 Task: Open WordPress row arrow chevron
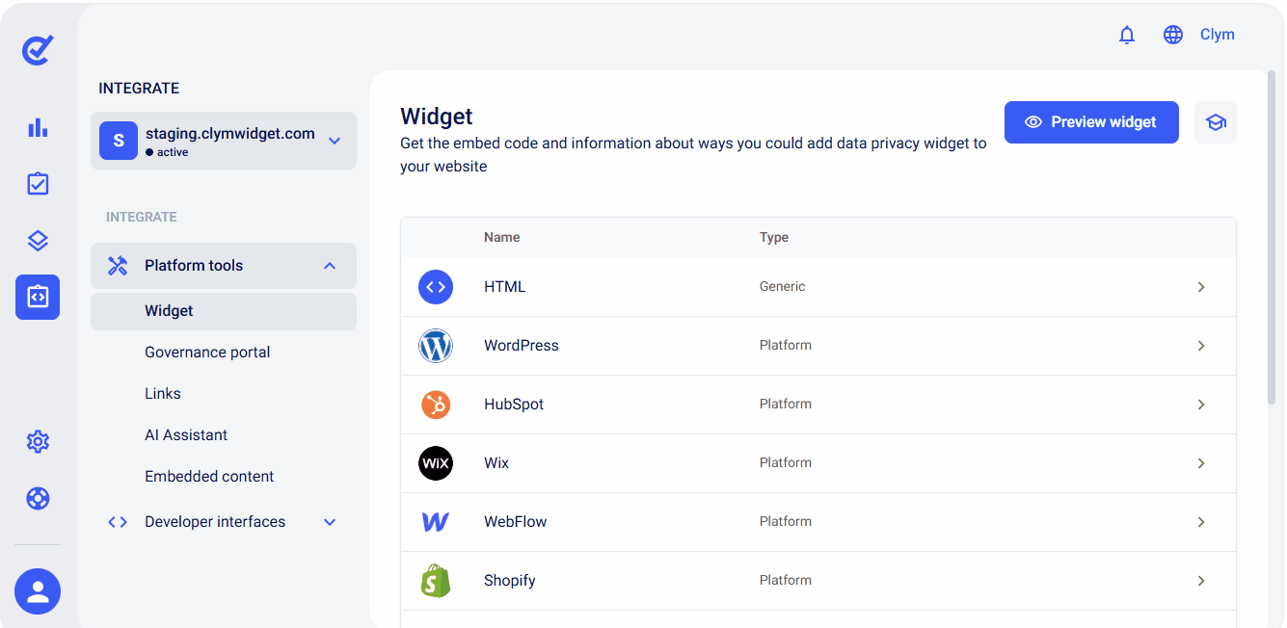point(1201,346)
